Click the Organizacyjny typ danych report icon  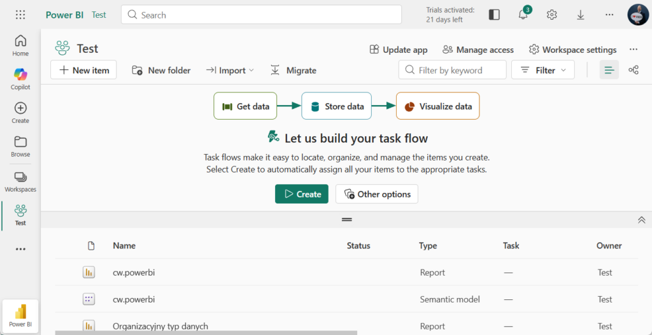(x=89, y=326)
